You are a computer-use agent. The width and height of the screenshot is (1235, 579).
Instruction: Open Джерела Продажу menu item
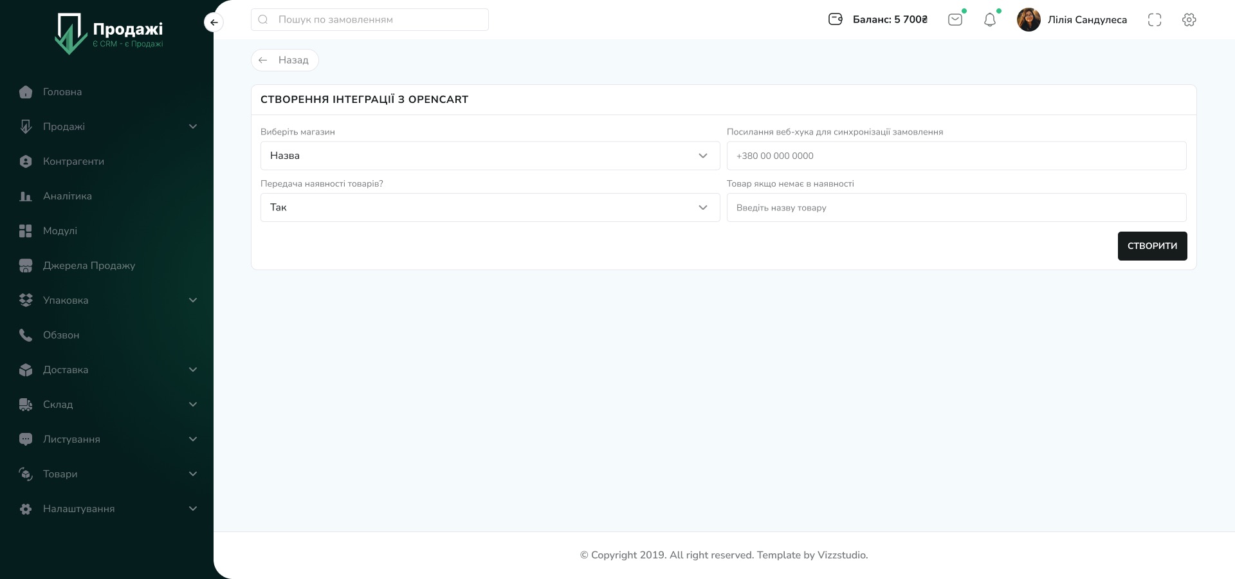click(x=89, y=266)
